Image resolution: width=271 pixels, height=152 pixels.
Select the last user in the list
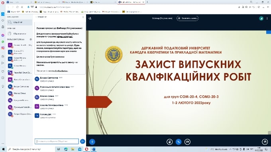20,114
